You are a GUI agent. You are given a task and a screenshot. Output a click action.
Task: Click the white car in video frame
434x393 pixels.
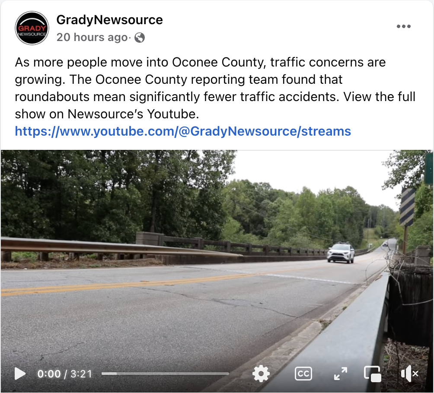click(341, 253)
